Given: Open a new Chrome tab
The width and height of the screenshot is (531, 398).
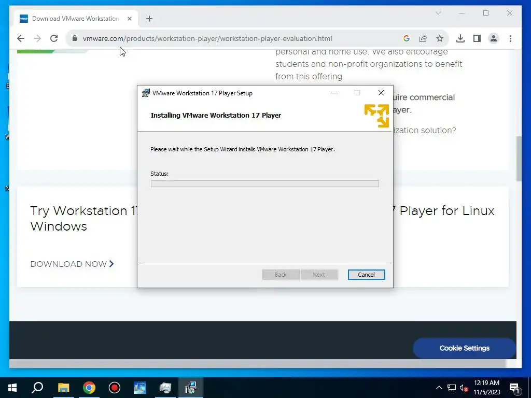Looking at the screenshot, I should pyautogui.click(x=149, y=19).
